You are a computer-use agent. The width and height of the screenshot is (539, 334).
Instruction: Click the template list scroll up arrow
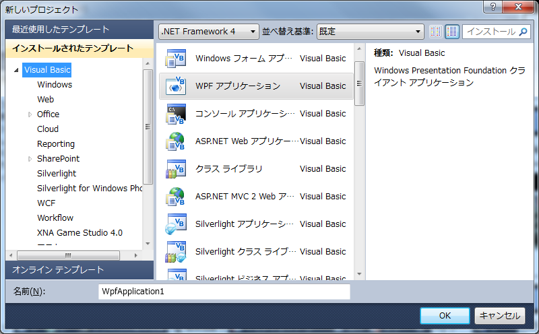click(359, 48)
